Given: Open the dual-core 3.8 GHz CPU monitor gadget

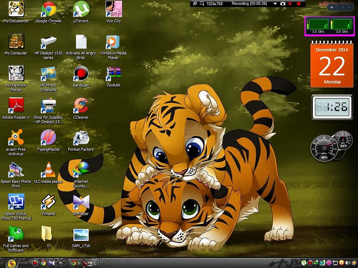Looking at the screenshot, I should [x=330, y=26].
